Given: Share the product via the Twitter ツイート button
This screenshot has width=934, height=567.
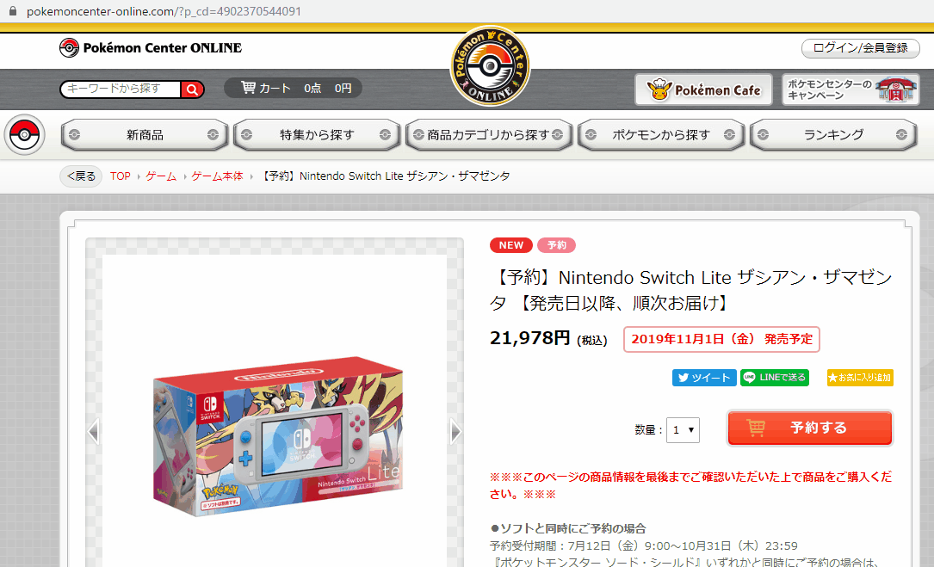Looking at the screenshot, I should 705,378.
